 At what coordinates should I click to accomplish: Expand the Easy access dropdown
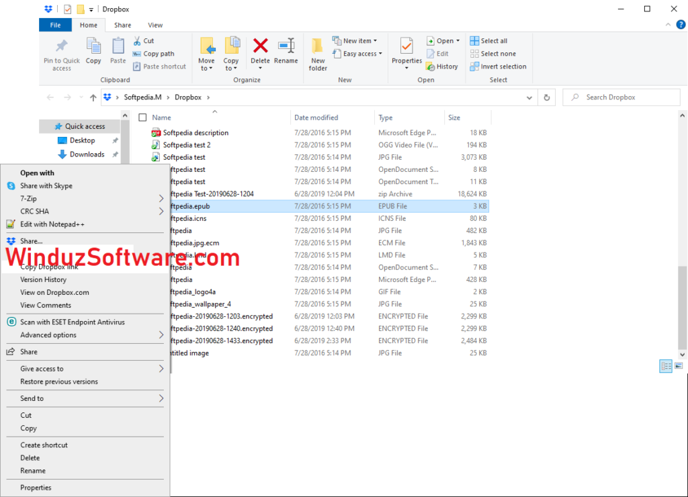[380, 54]
